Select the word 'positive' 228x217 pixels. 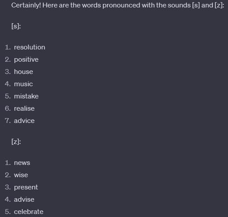[x=26, y=59]
